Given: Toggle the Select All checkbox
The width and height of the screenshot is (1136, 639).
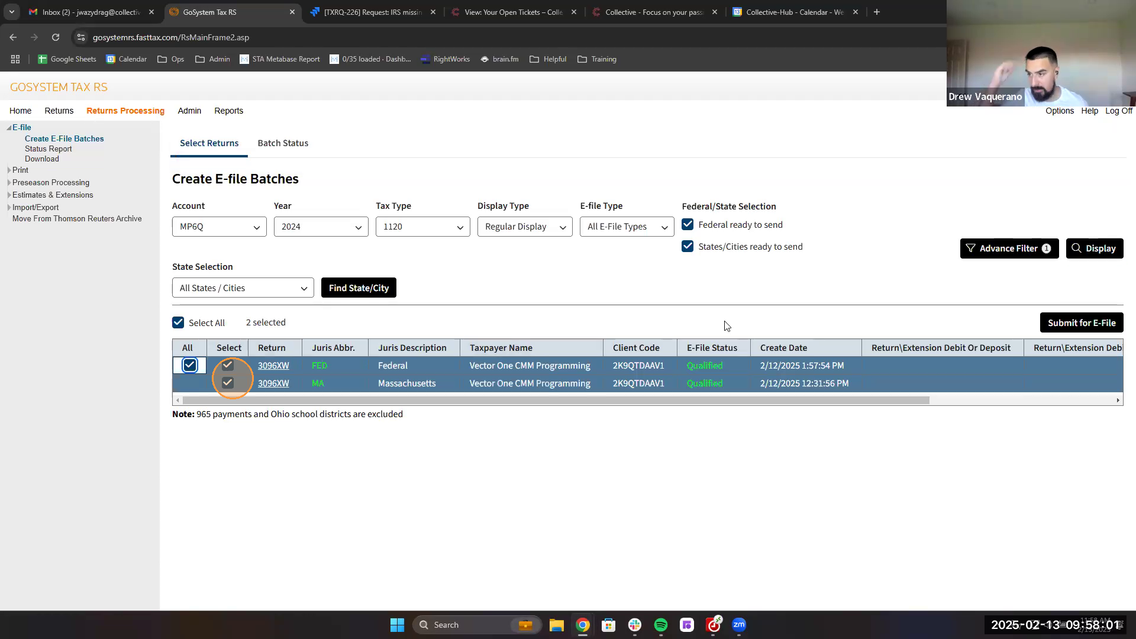Looking at the screenshot, I should 178,322.
